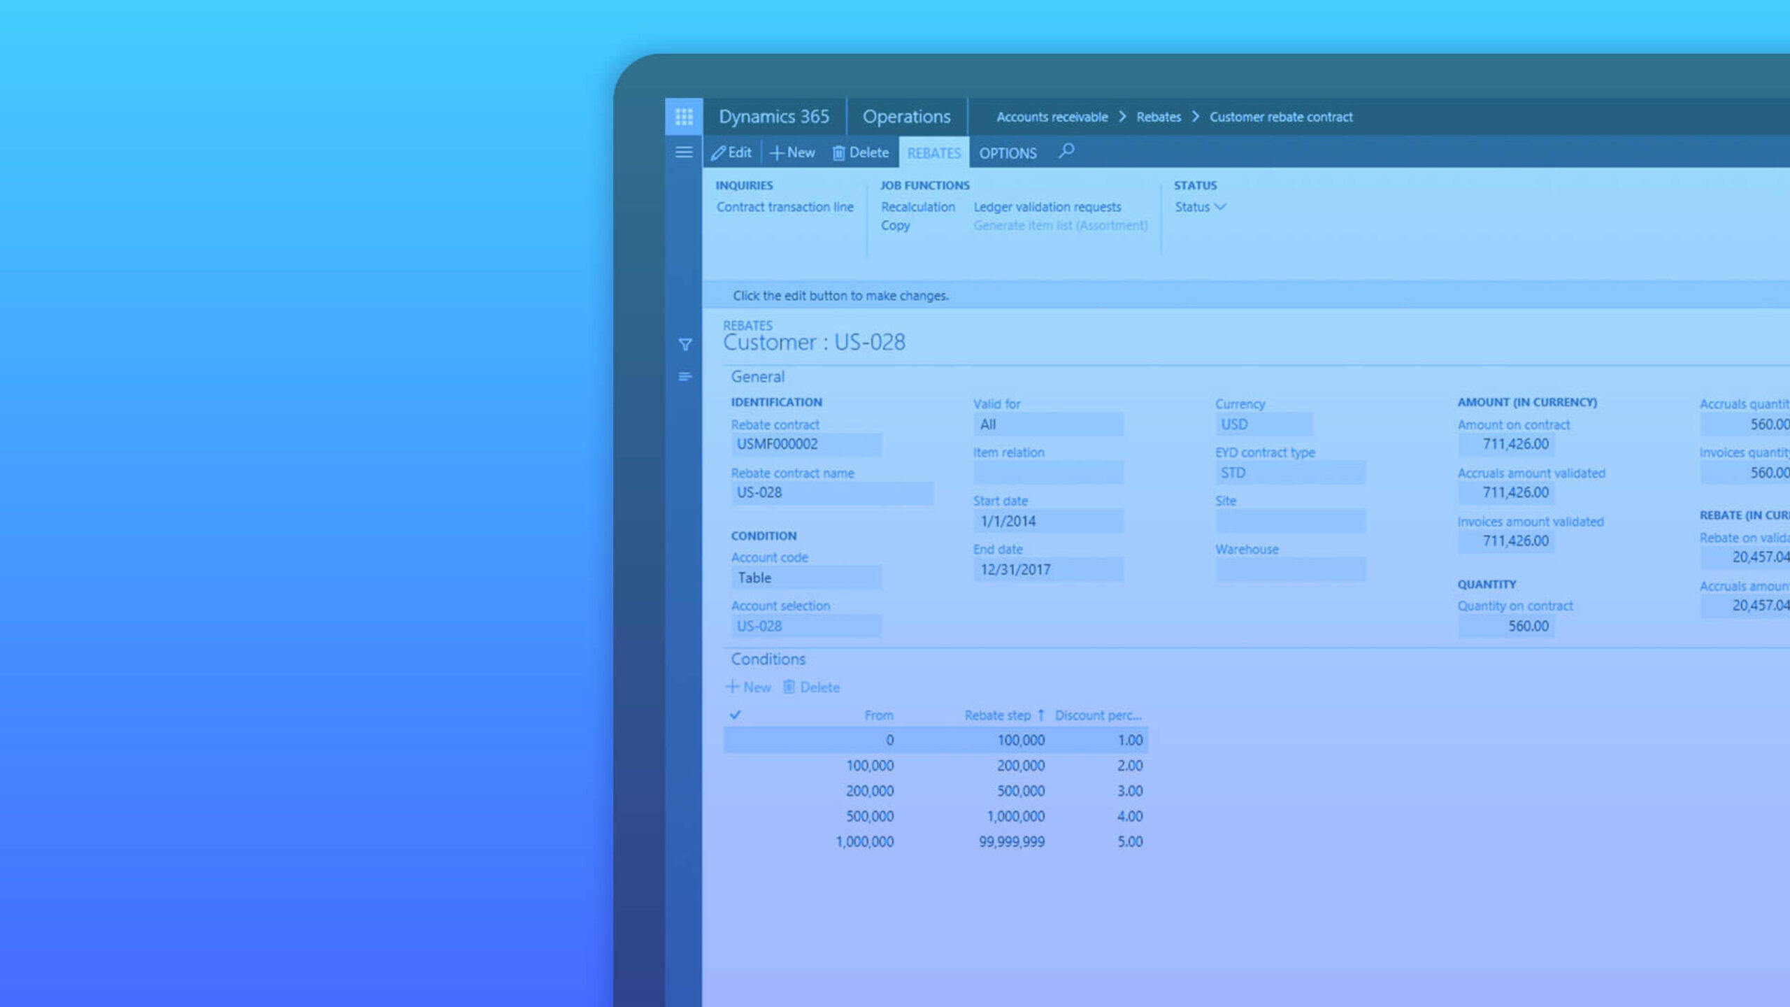Open Contract transaction line inquiry
The height and width of the screenshot is (1007, 1790).
785,207
